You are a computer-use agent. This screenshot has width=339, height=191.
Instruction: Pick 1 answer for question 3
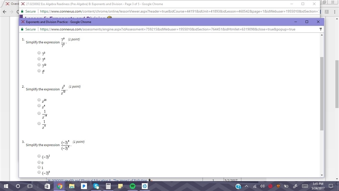pyautogui.click(x=39, y=167)
